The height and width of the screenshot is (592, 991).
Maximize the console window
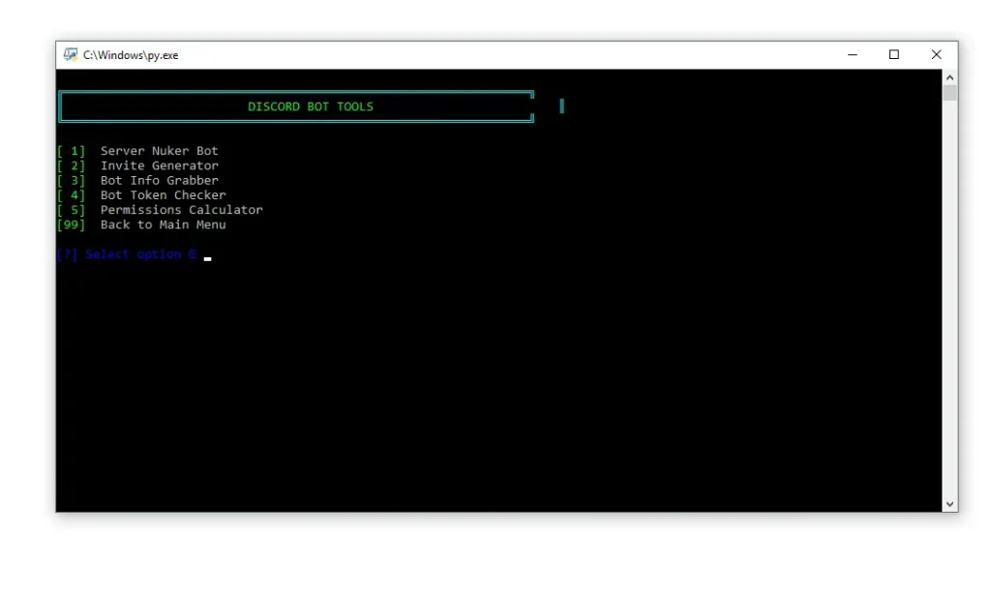click(x=893, y=54)
